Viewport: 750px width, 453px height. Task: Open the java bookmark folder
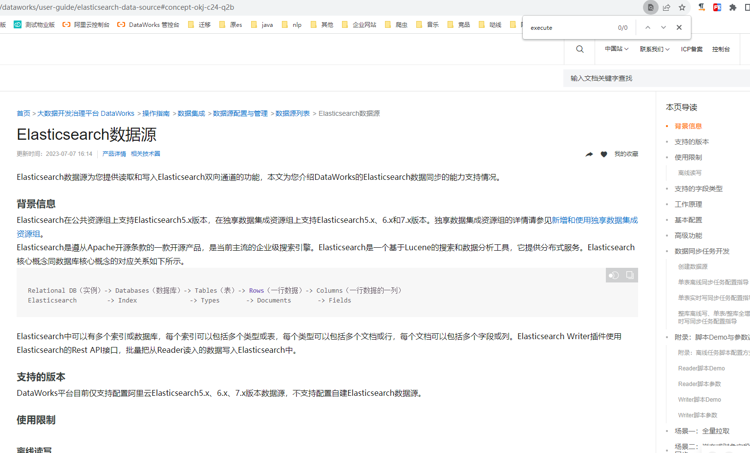(x=262, y=24)
